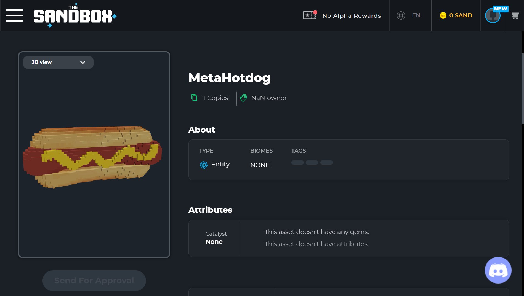Click the SAND coin icon

click(x=443, y=15)
